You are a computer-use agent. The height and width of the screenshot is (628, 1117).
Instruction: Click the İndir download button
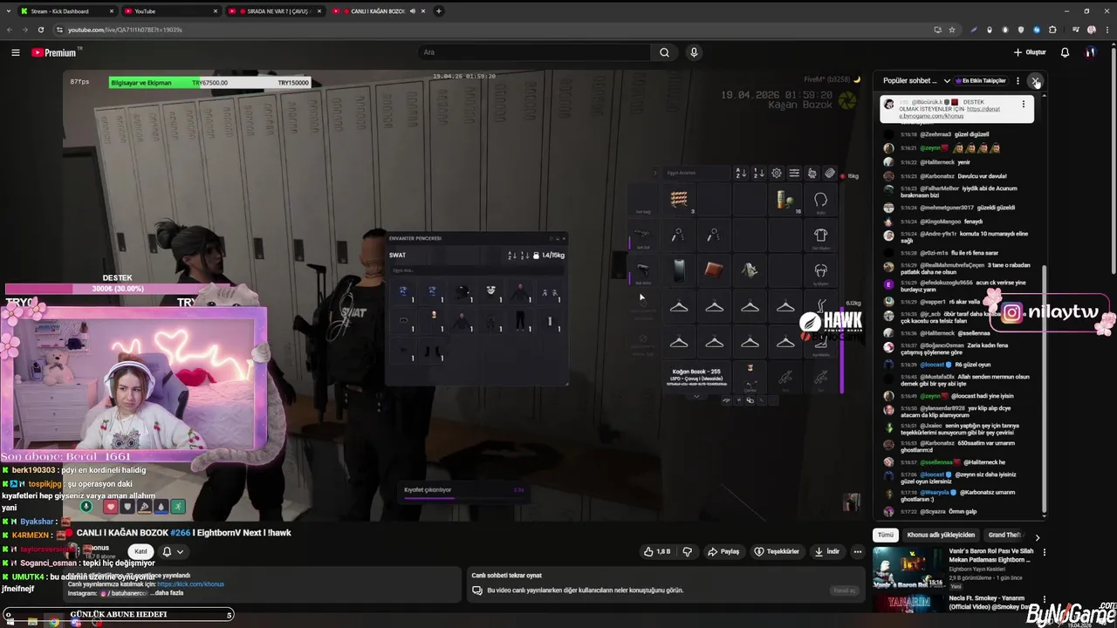[826, 551]
